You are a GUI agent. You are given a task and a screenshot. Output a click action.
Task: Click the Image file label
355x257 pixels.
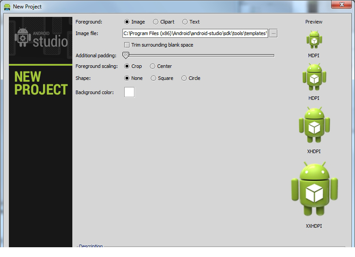coord(87,33)
